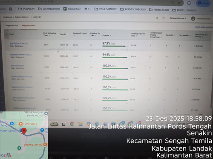Open the ISSUE SAMEDAY bookmark folder
Screen dimensions: 213x159
(x=106, y=9)
